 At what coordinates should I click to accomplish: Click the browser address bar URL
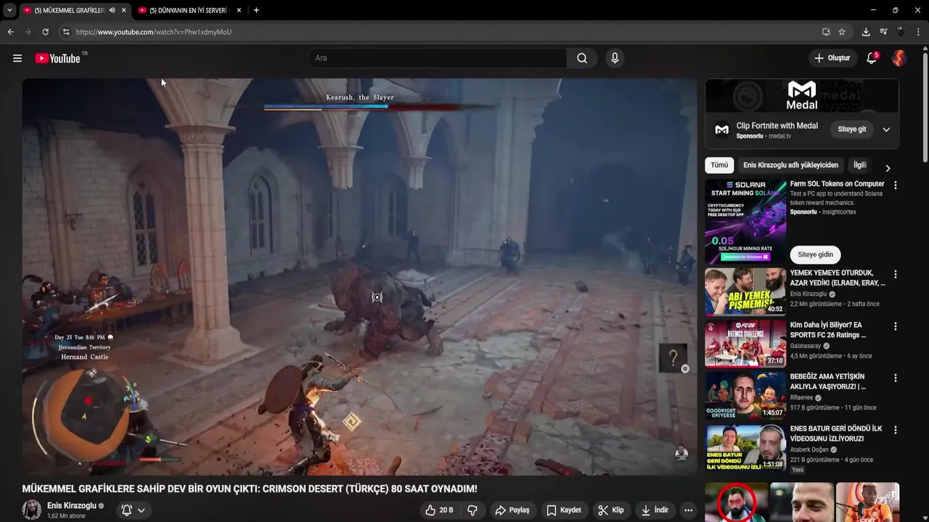tap(153, 32)
